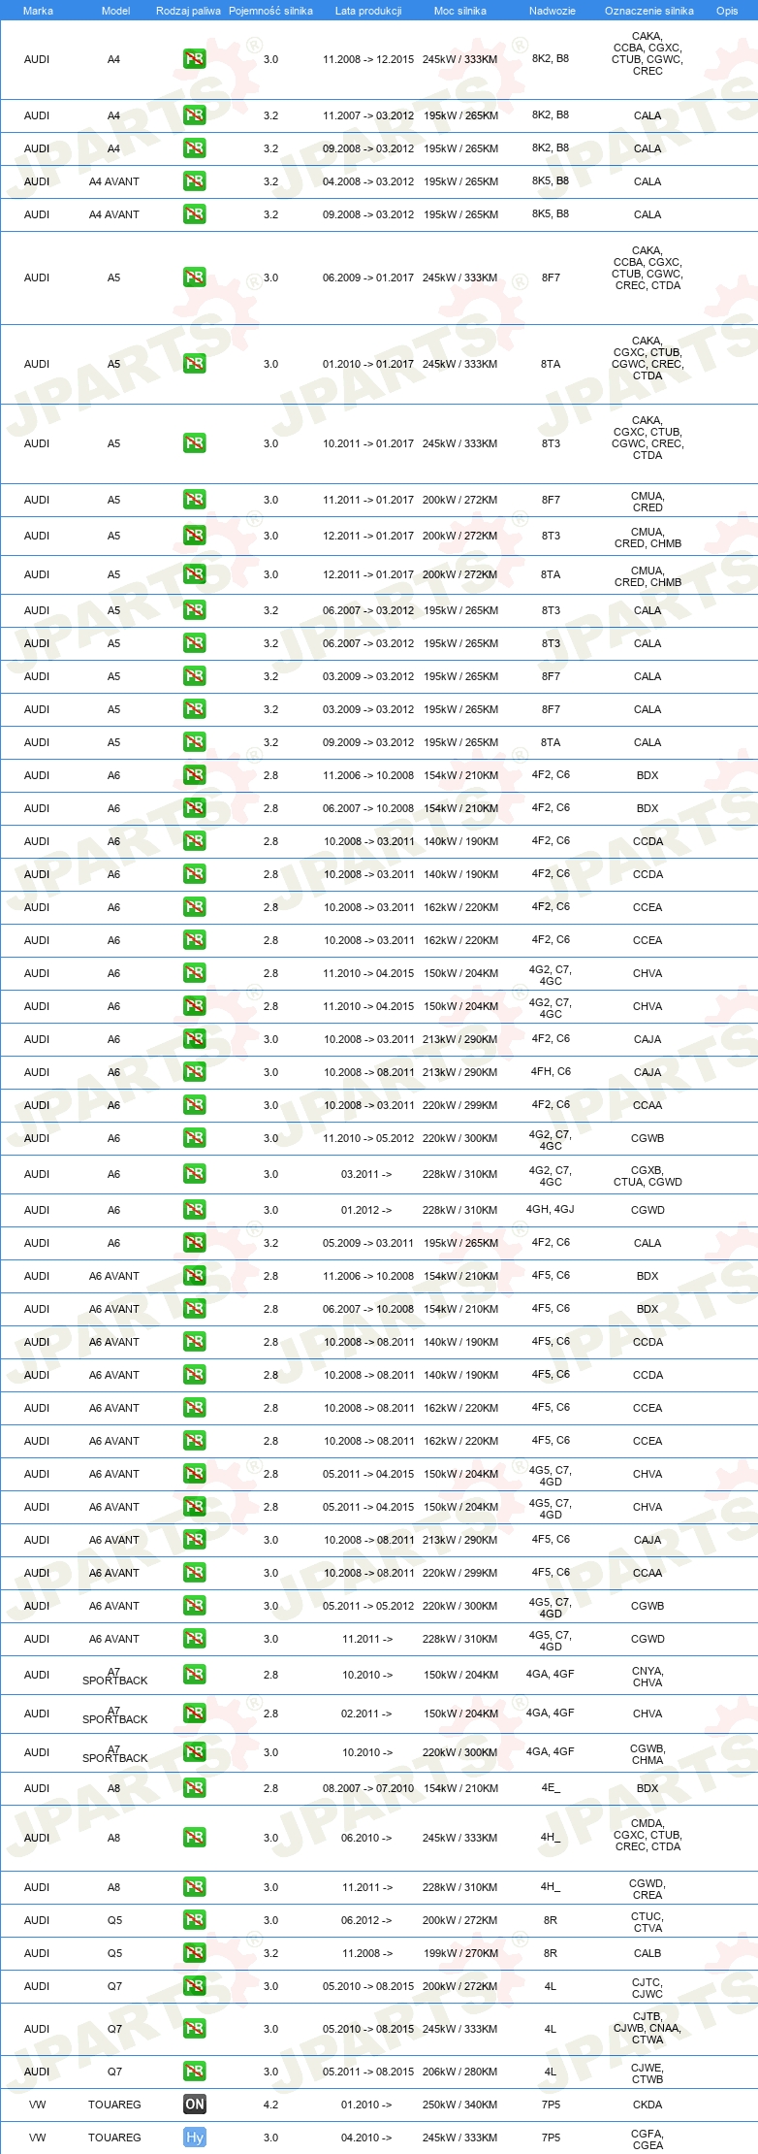The height and width of the screenshot is (2154, 758).
Task: Select the 04.2010 -> date cell
Action: 366,2138
